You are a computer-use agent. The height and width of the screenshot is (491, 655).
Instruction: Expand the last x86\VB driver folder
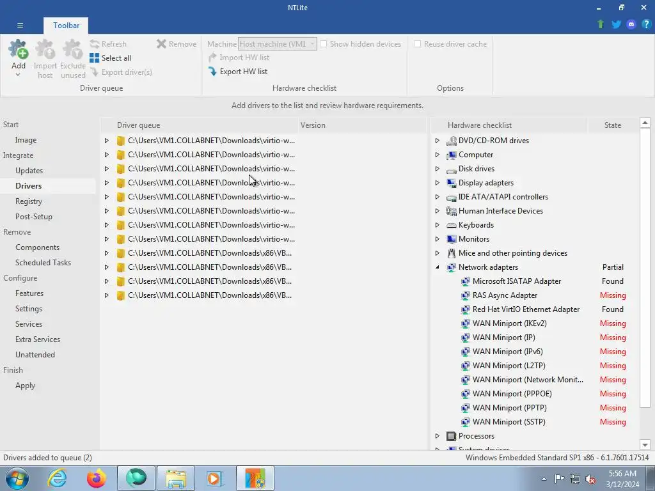[107, 295]
